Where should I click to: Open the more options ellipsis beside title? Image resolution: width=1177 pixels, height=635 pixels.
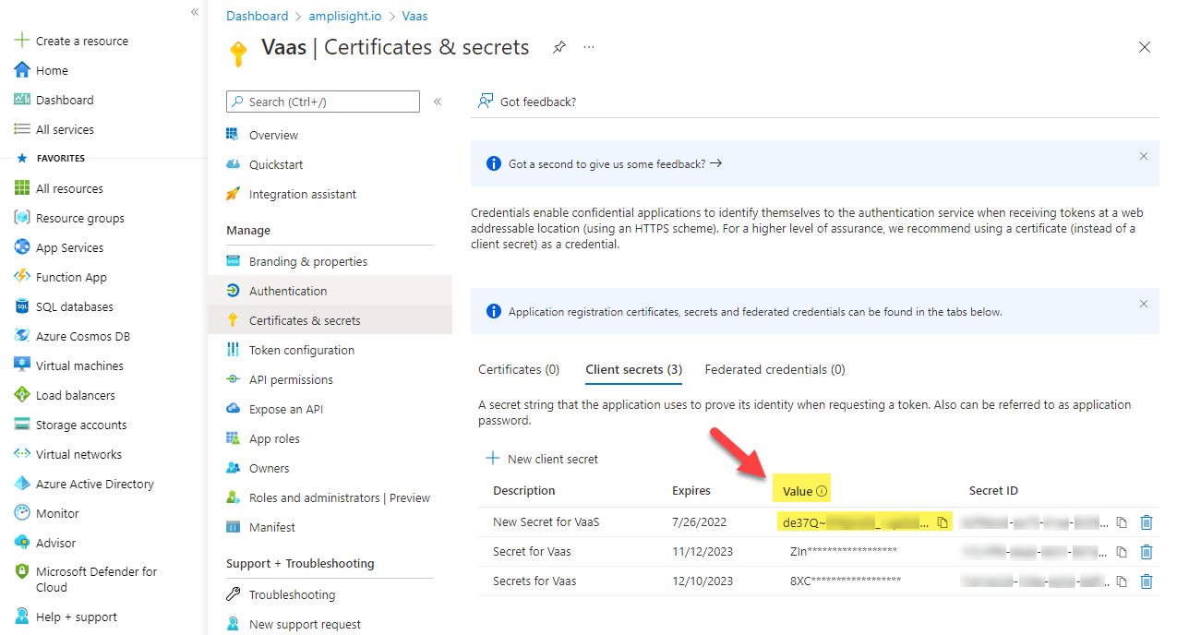click(x=589, y=47)
